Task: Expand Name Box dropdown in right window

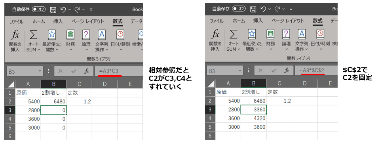Action: (239, 71)
